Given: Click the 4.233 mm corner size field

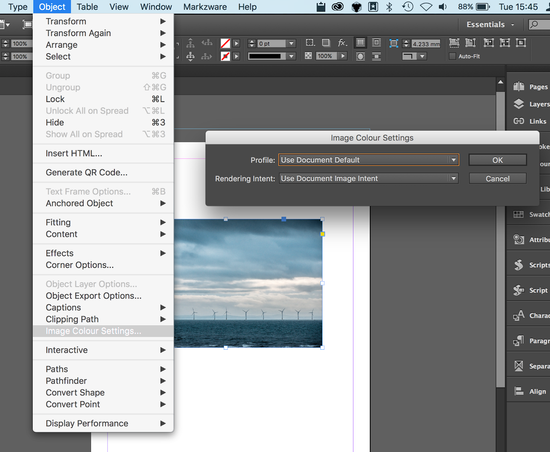Looking at the screenshot, I should [426, 44].
